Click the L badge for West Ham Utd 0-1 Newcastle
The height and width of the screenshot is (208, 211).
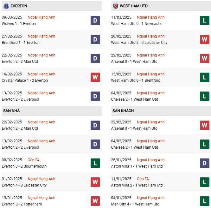(205, 21)
